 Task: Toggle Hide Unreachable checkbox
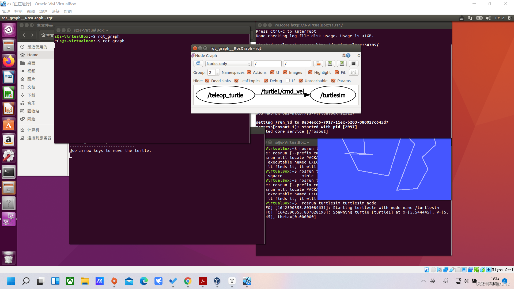point(301,81)
